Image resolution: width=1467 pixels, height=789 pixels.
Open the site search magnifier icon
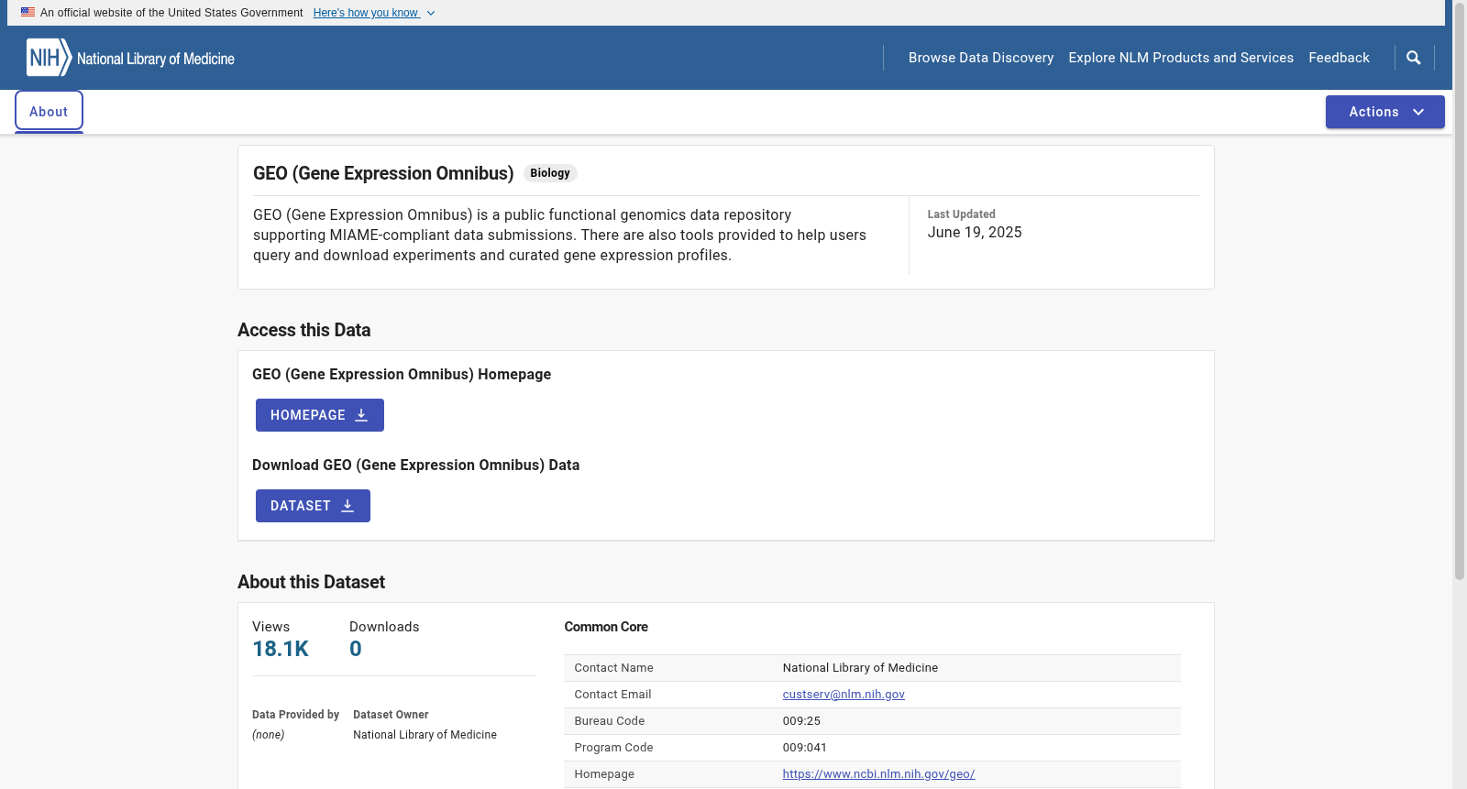click(x=1414, y=58)
